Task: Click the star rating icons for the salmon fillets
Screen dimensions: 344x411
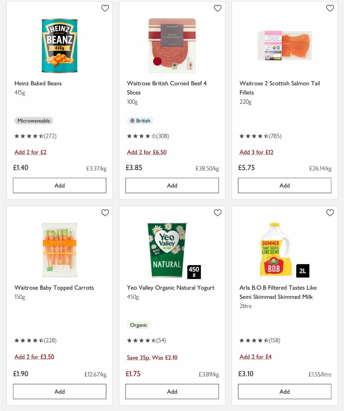Action: (x=254, y=136)
